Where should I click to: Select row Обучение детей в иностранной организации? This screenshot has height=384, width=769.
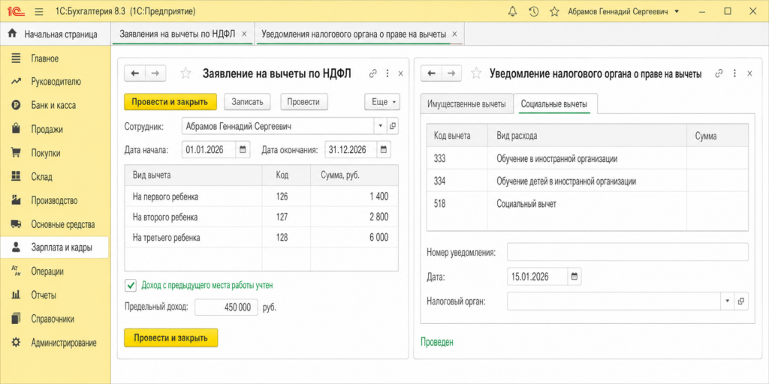click(587, 181)
